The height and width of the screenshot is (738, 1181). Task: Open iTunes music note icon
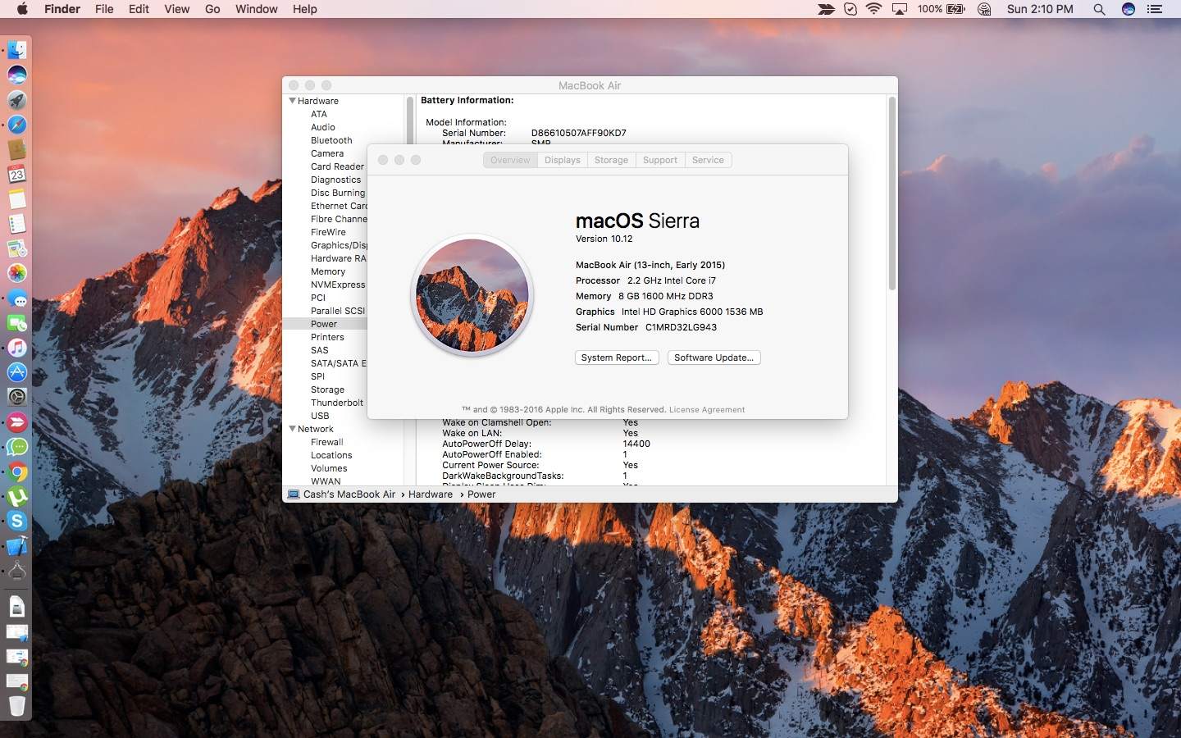[x=17, y=348]
